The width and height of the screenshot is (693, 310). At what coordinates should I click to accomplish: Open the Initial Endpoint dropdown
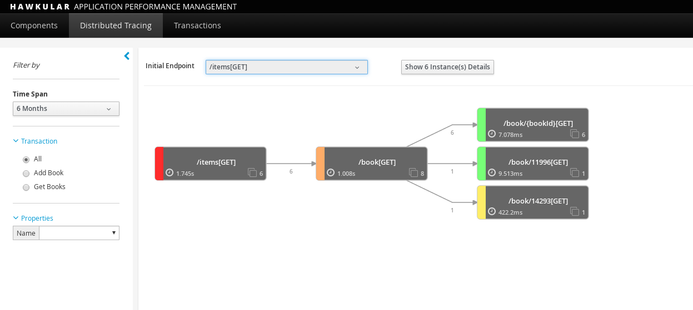tap(286, 67)
